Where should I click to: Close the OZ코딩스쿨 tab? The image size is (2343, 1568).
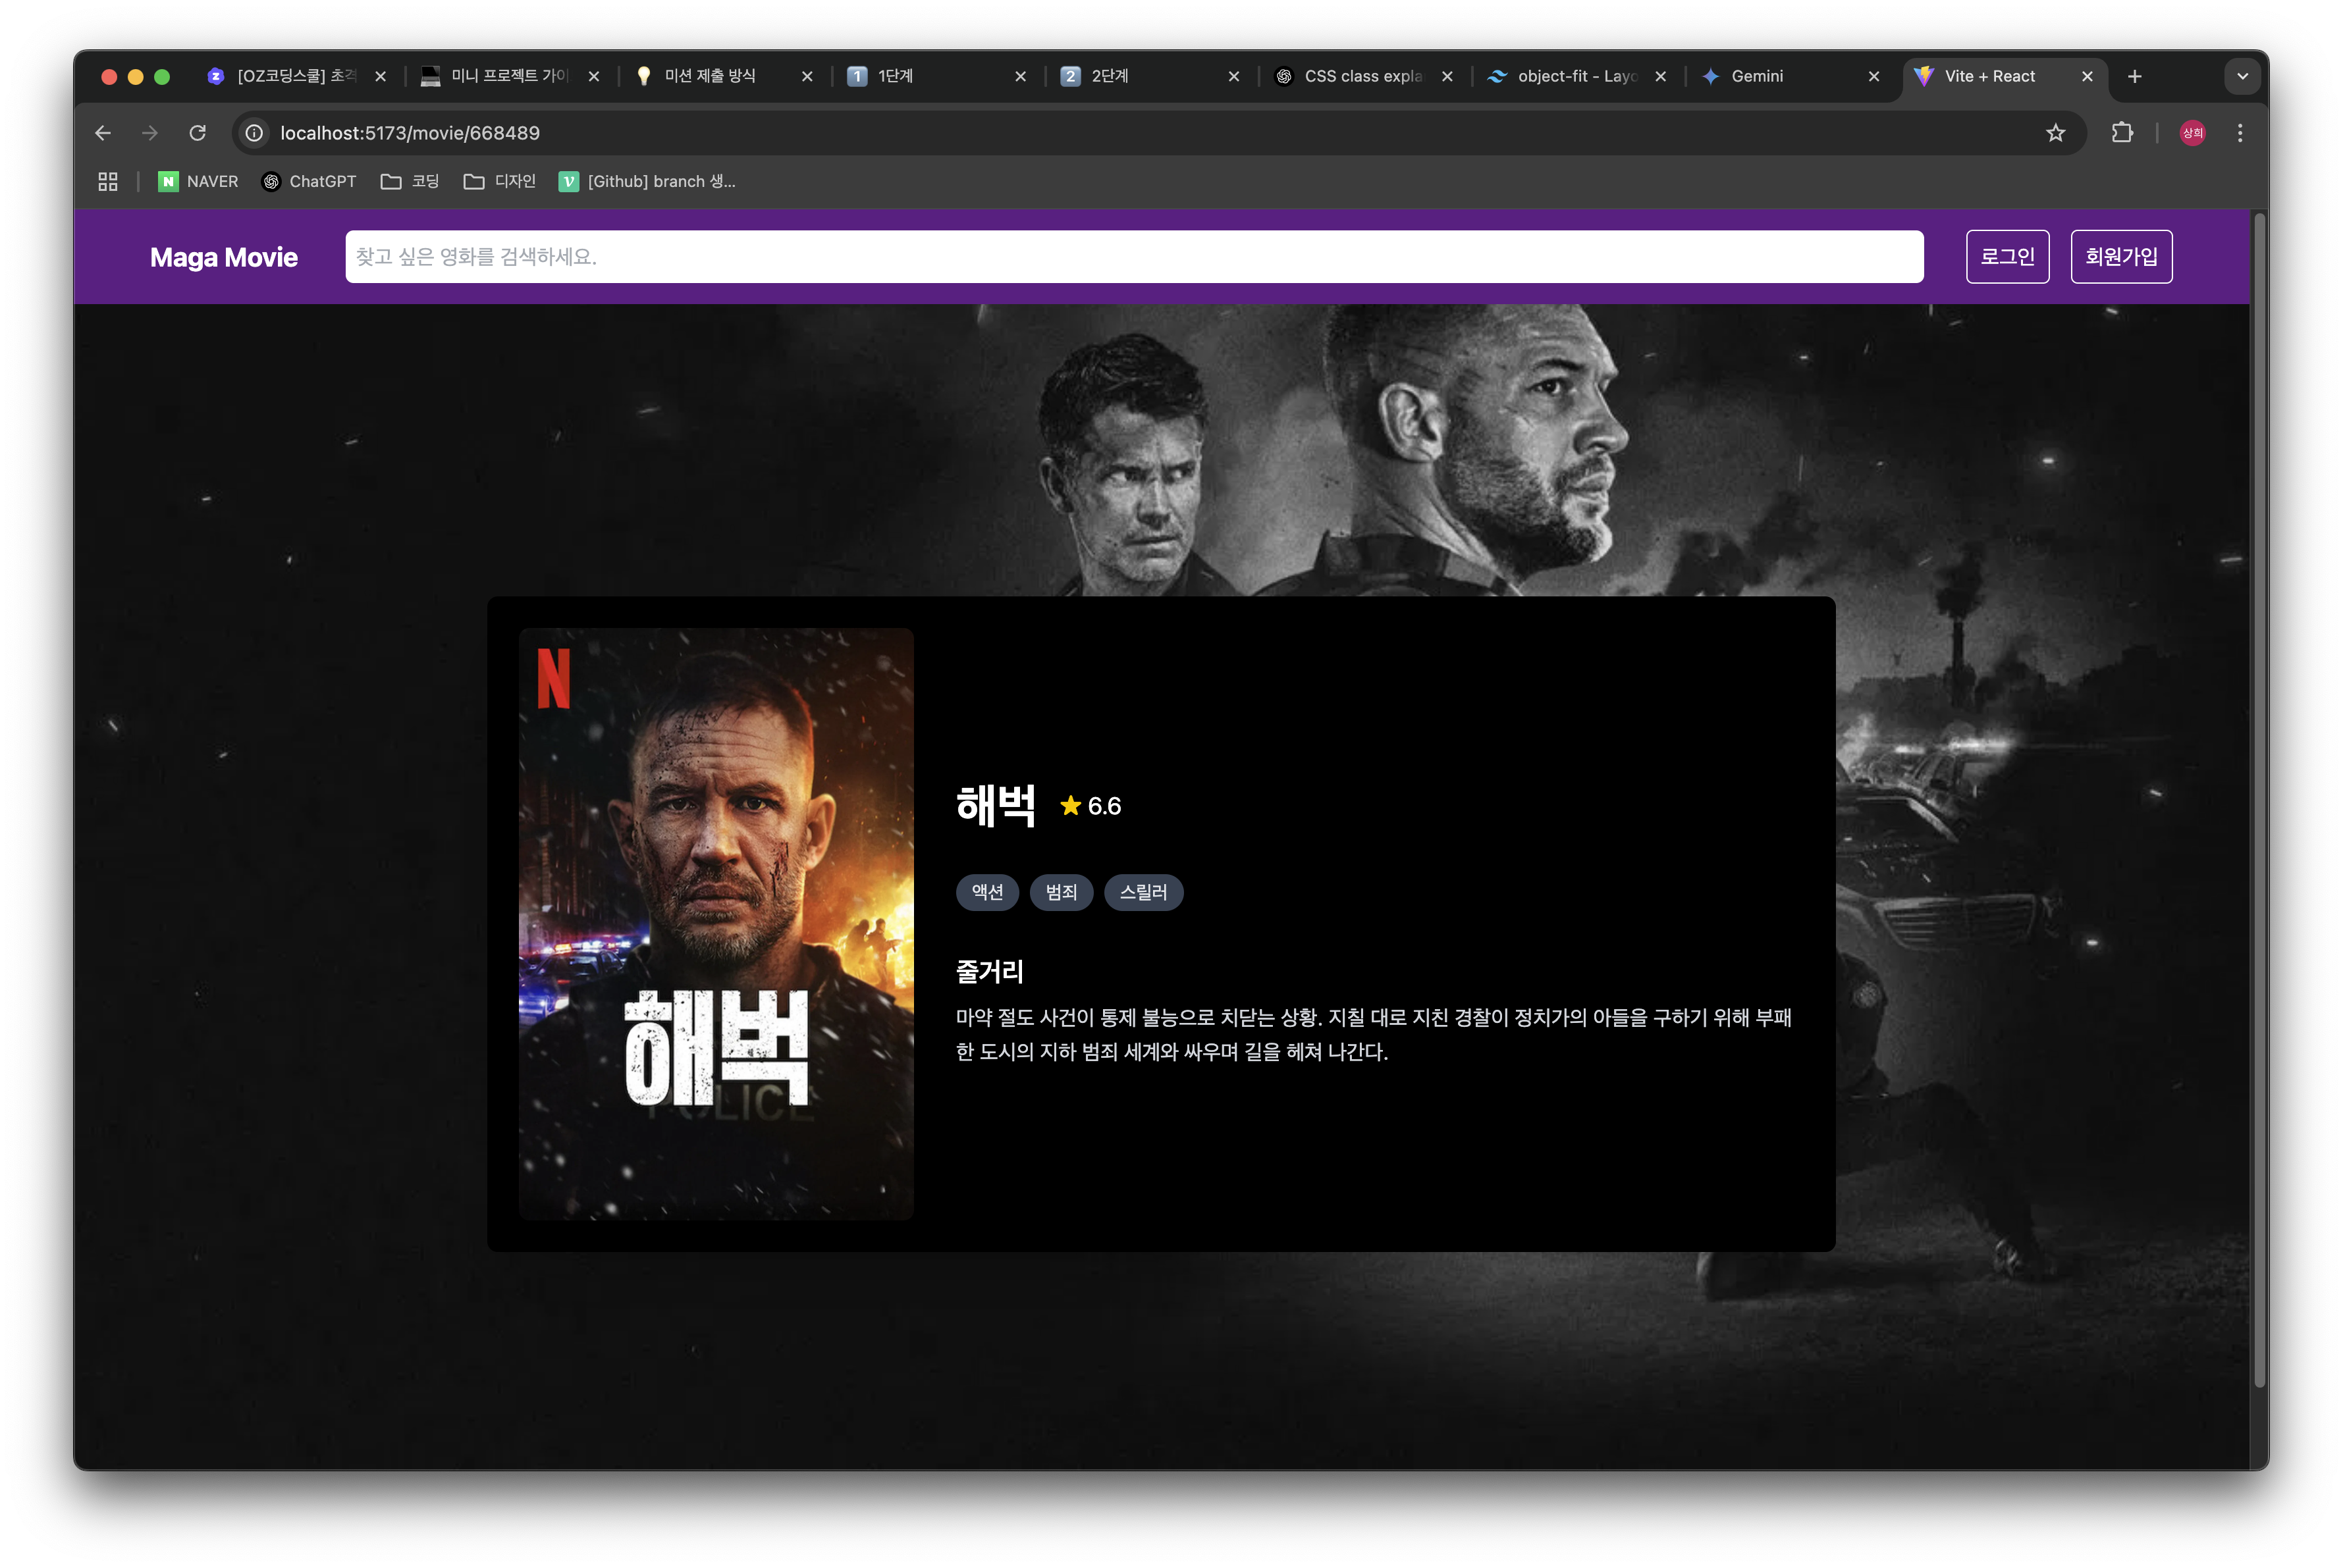point(380,76)
